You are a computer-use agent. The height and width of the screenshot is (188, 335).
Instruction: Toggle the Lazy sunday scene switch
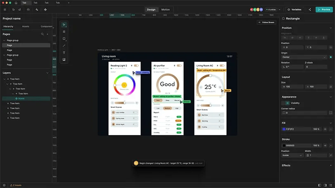click(x=135, y=113)
